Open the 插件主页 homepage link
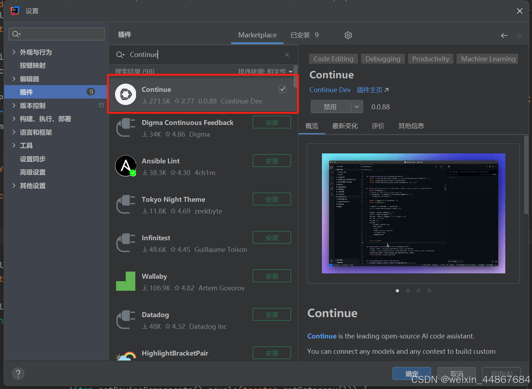Viewport: 532px width, 389px height. (372, 90)
